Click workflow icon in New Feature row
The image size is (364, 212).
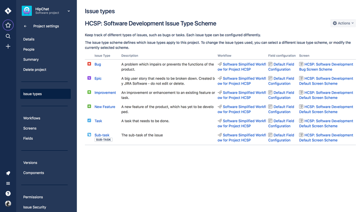click(x=220, y=107)
